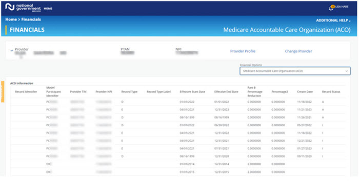Click the Record Type Label column header
Screen dimensions: 359x193
click(x=158, y=92)
